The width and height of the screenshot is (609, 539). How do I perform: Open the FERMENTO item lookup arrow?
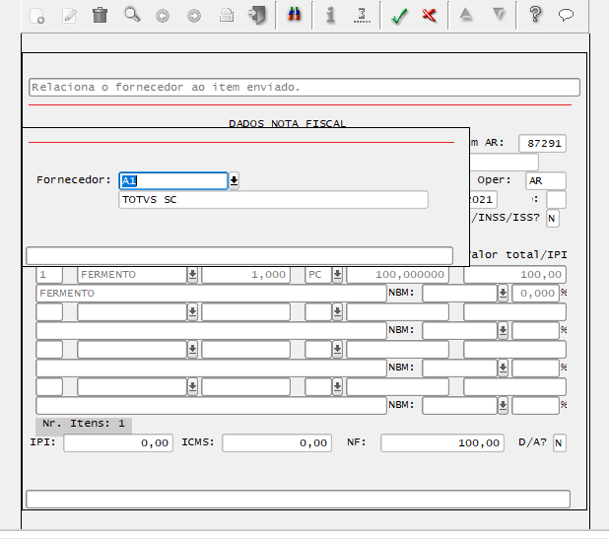[x=192, y=275]
